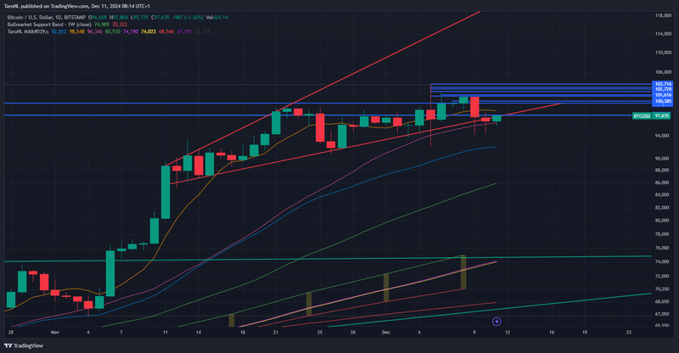Click the low price value 95,725
This screenshot has height=353, width=679.
pyautogui.click(x=140, y=17)
